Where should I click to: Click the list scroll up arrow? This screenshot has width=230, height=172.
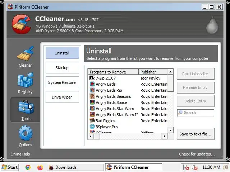point(170,72)
